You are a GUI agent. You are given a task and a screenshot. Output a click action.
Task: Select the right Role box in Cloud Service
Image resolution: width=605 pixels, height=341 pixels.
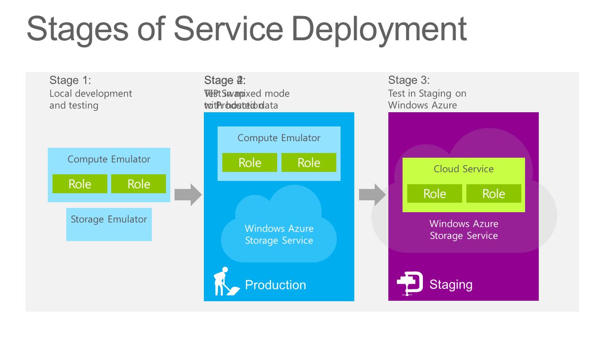[x=494, y=194]
